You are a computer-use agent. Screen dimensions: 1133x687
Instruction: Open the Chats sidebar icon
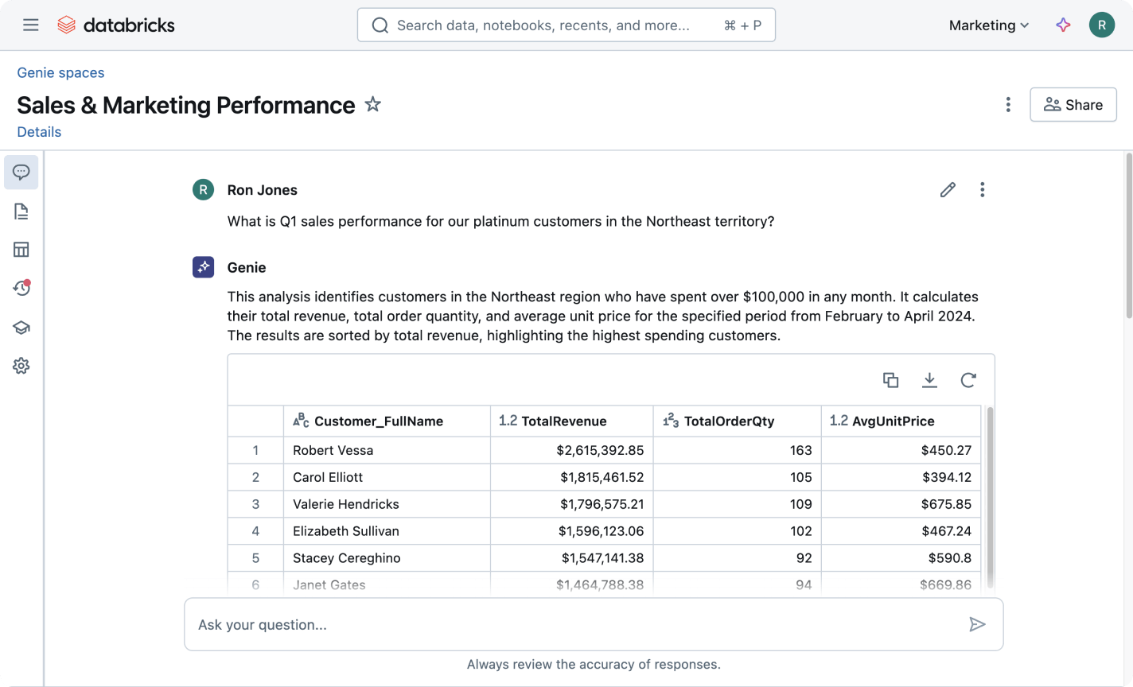pyautogui.click(x=21, y=173)
